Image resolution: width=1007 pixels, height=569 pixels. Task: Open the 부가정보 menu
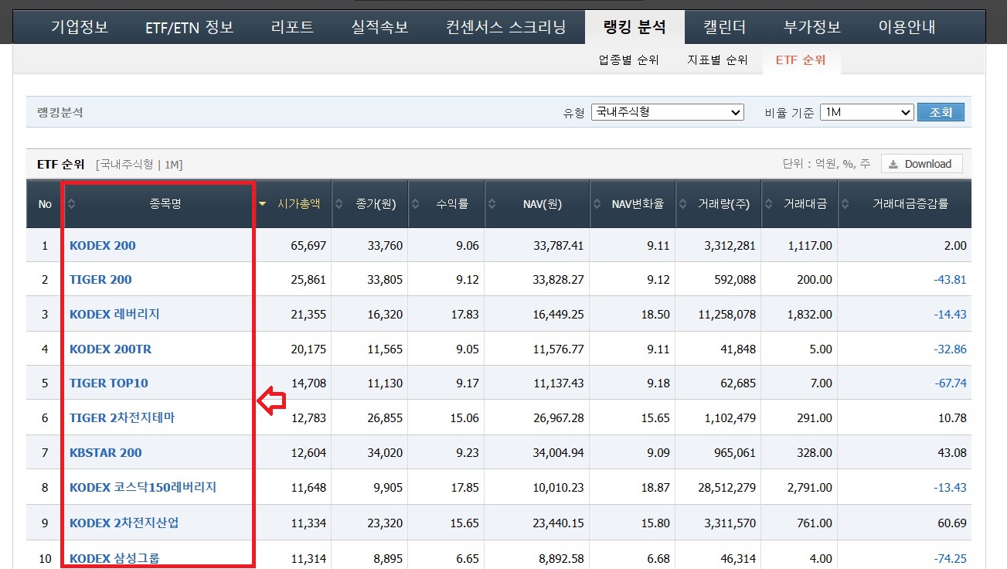click(811, 27)
